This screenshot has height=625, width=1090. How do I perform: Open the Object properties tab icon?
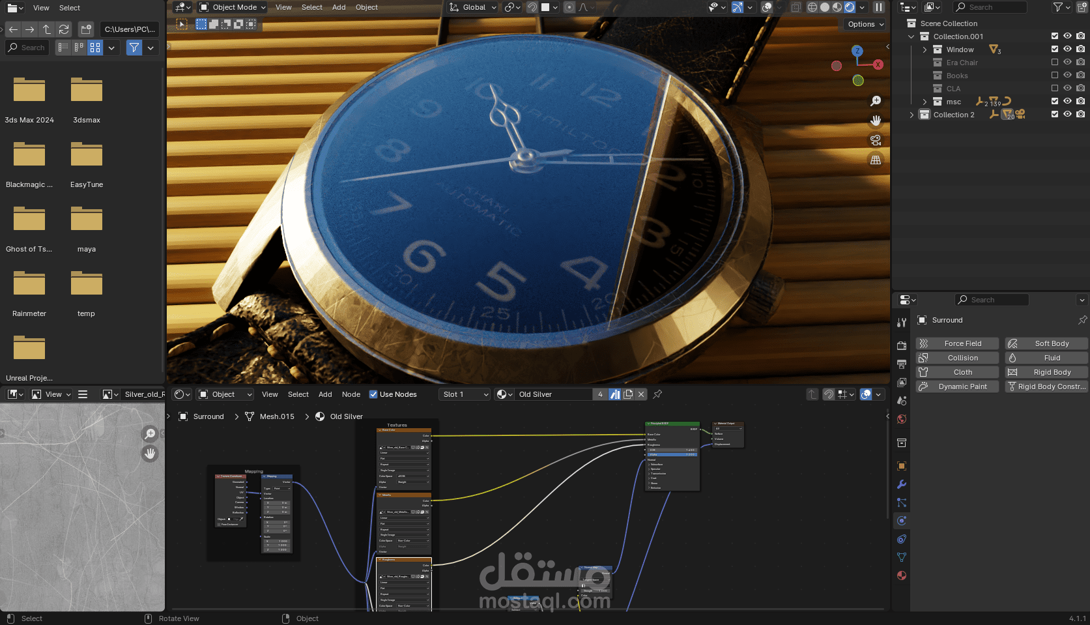point(902,466)
